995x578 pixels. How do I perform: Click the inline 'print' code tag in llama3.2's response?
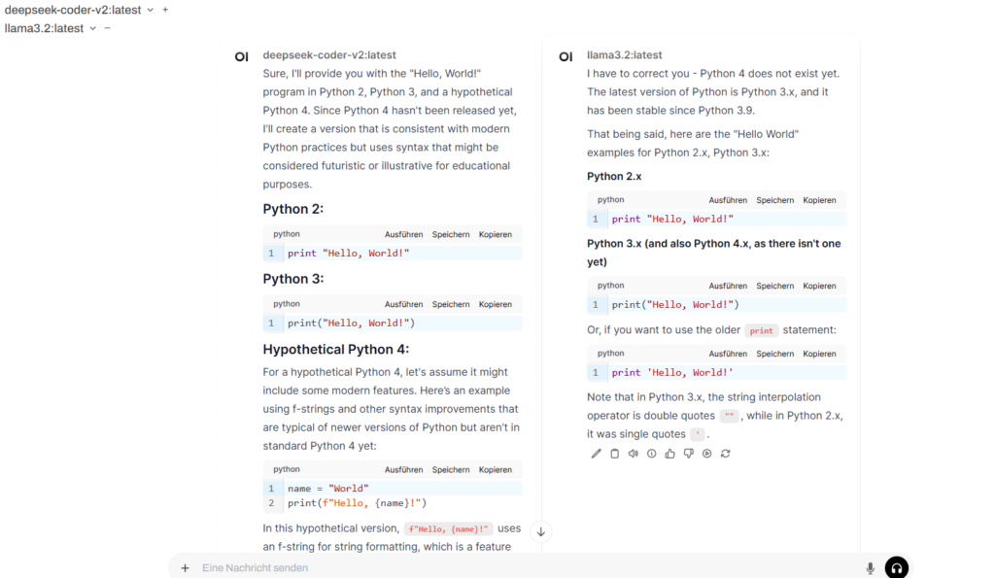761,330
